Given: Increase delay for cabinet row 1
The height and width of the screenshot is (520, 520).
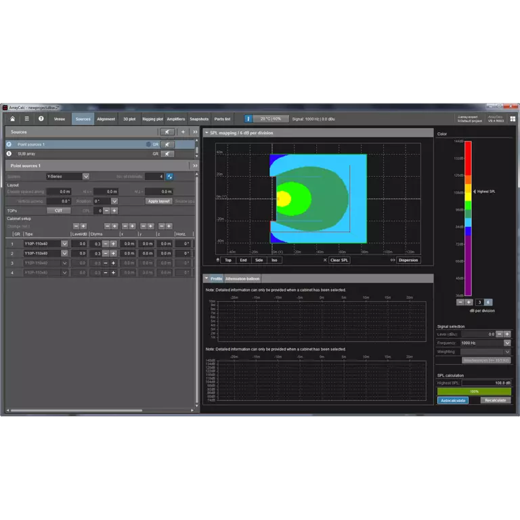Looking at the screenshot, I should click(x=113, y=244).
